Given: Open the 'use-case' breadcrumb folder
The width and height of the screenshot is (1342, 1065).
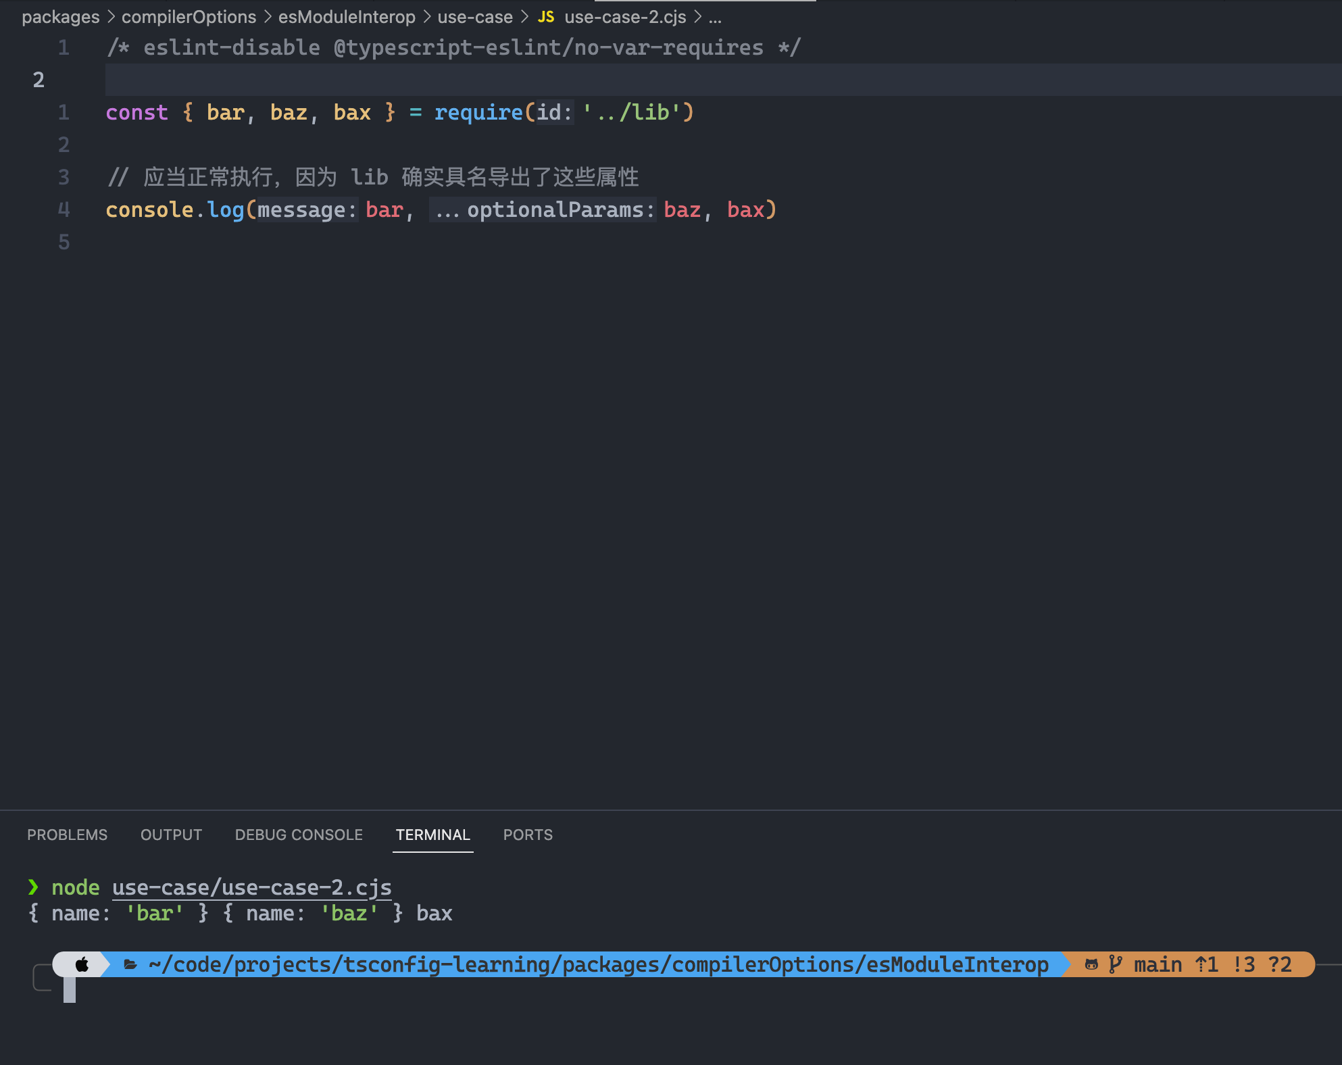Looking at the screenshot, I should [475, 17].
